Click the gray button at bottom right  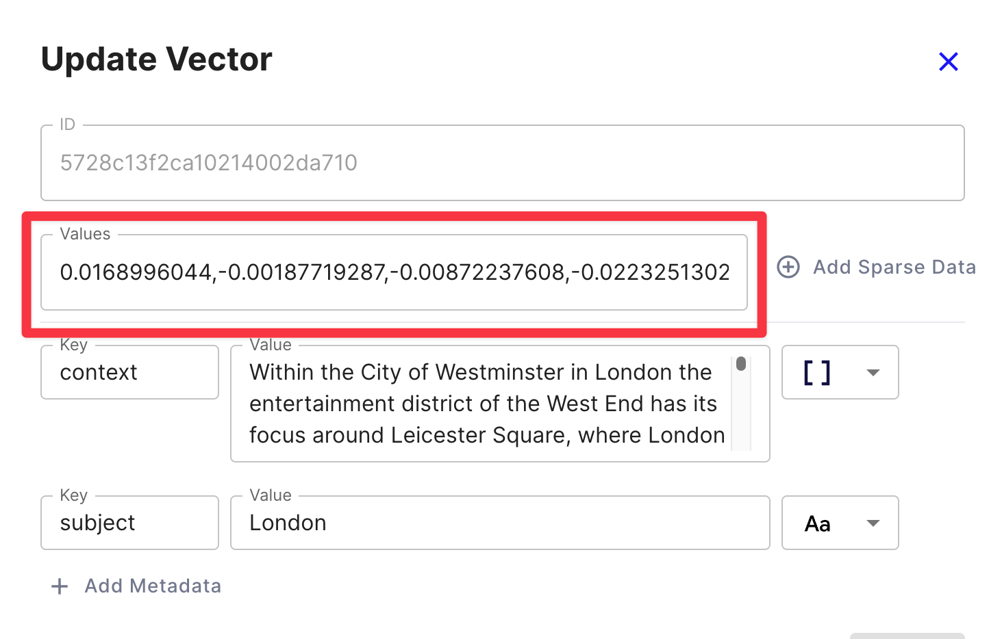tap(907, 636)
